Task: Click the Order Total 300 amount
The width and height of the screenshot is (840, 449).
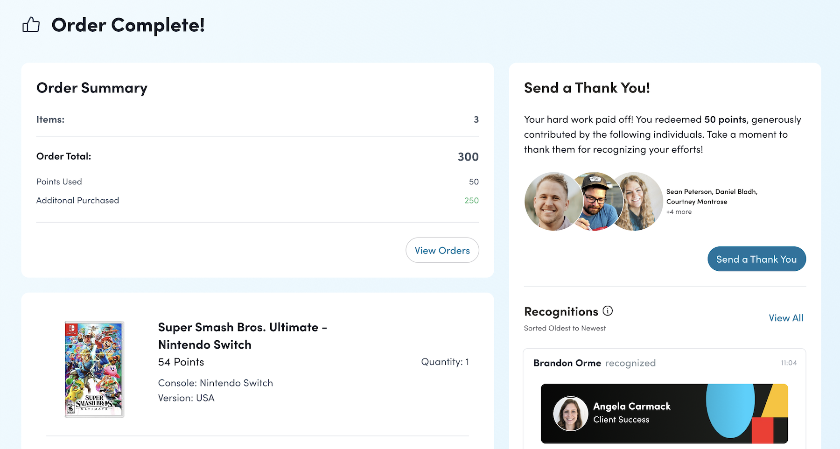Action: click(468, 157)
